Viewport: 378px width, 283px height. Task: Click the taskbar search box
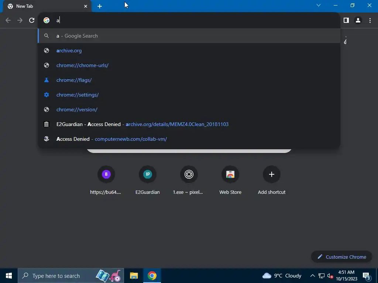(x=71, y=276)
